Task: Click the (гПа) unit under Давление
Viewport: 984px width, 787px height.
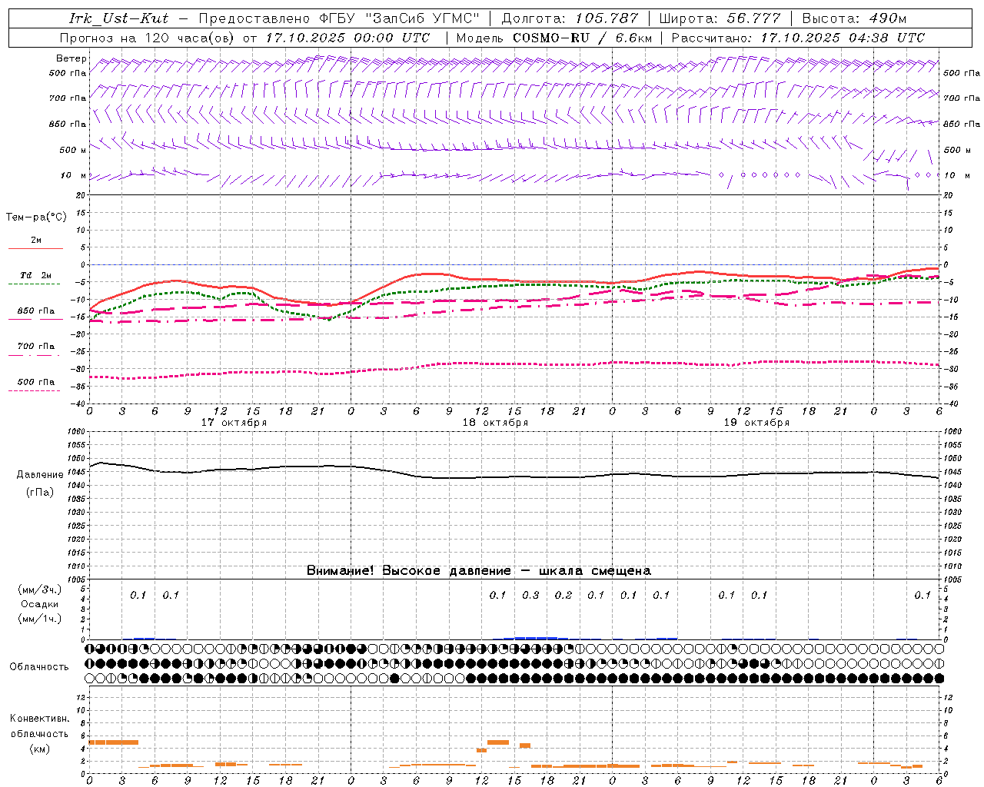Action: coord(40,493)
